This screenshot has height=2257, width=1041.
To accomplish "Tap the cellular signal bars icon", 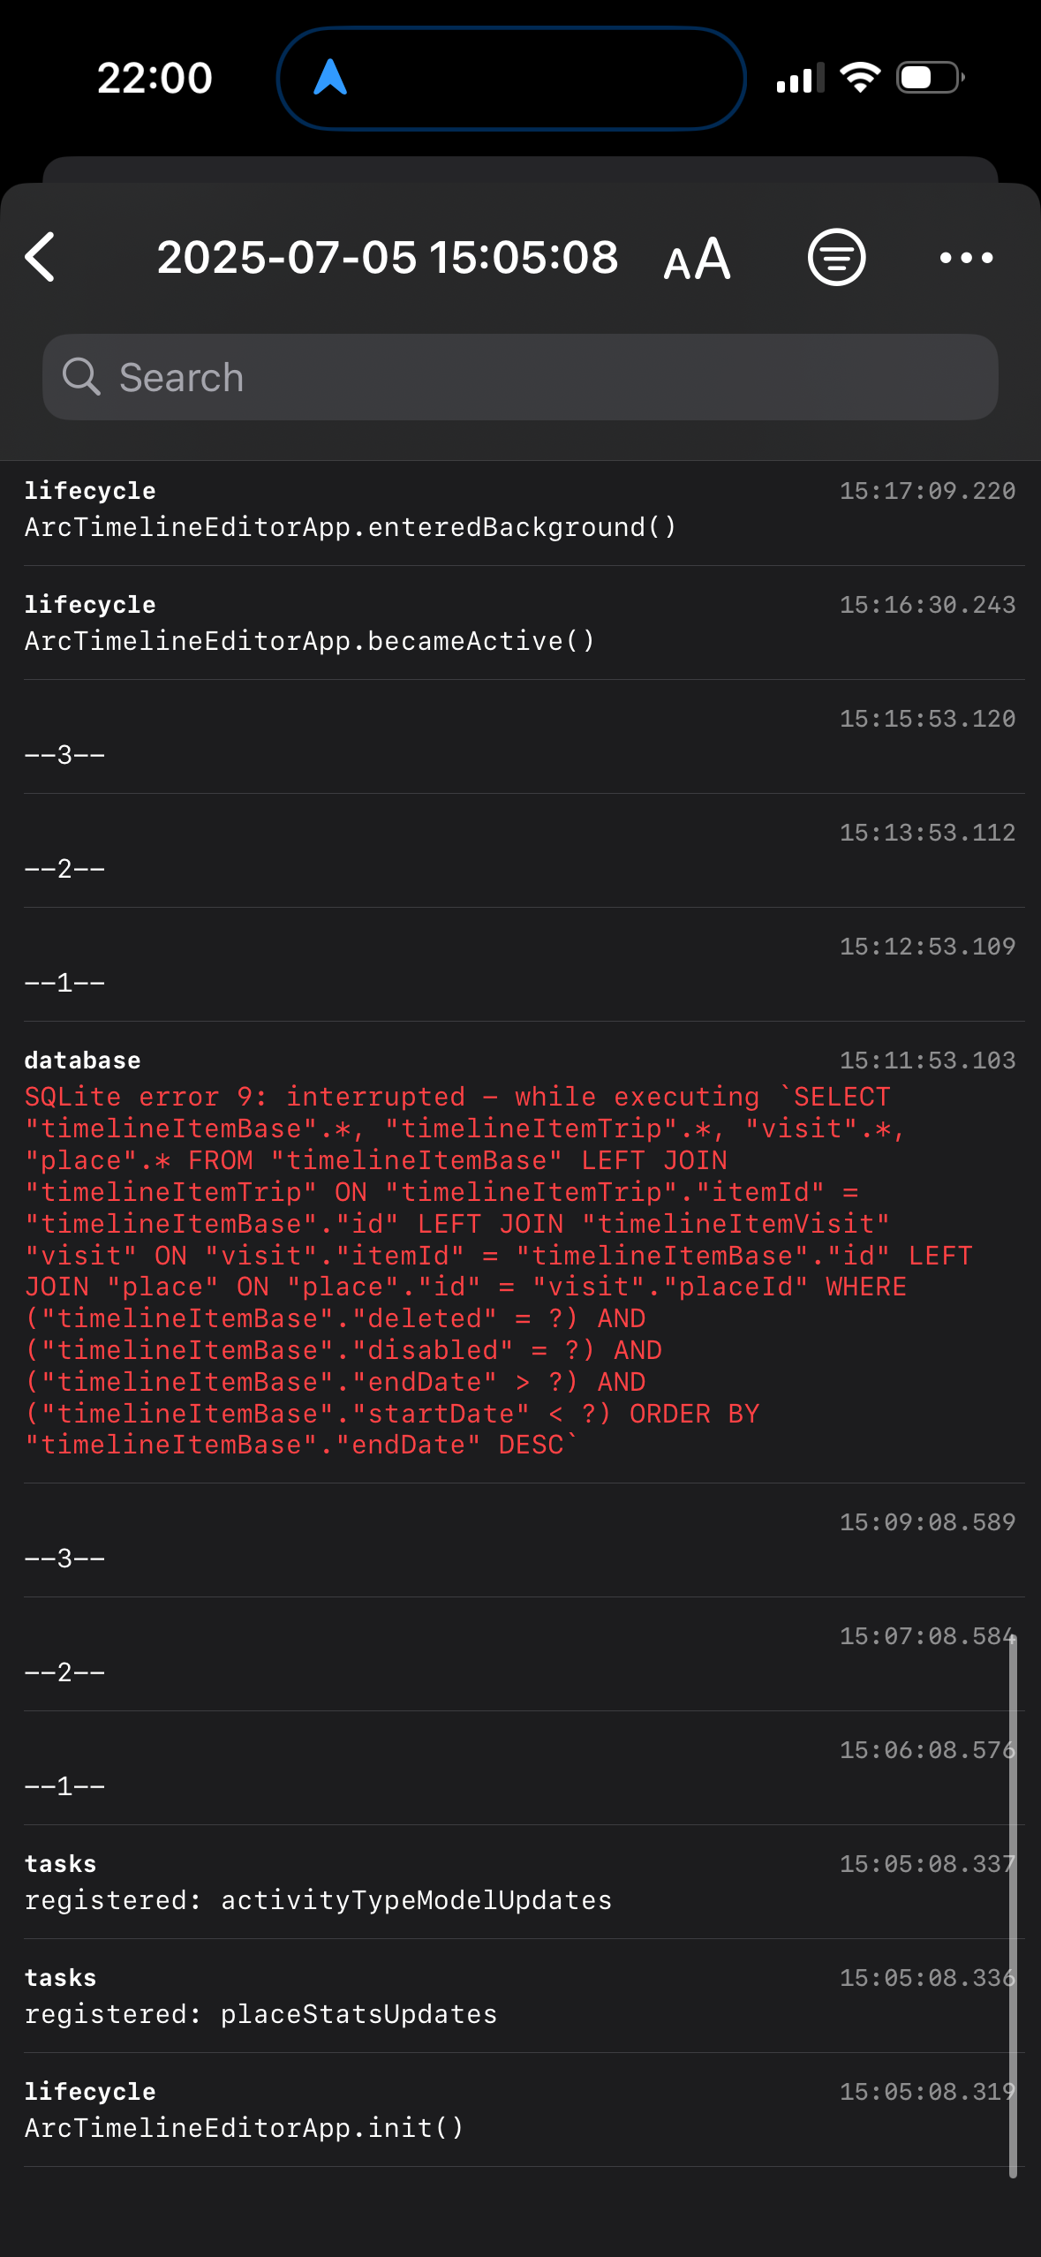I will pos(800,78).
